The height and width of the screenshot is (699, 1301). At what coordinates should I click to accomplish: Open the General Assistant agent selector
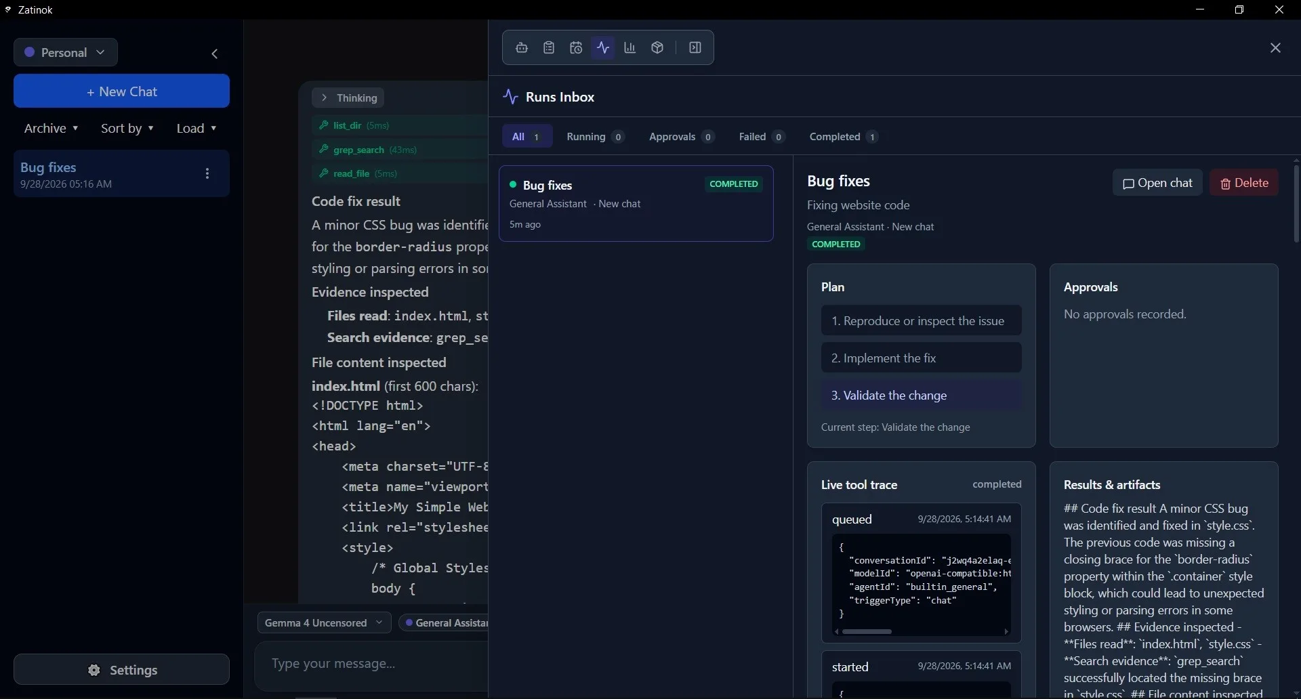(445, 622)
